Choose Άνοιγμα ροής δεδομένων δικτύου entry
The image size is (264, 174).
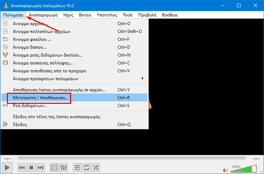point(74,55)
